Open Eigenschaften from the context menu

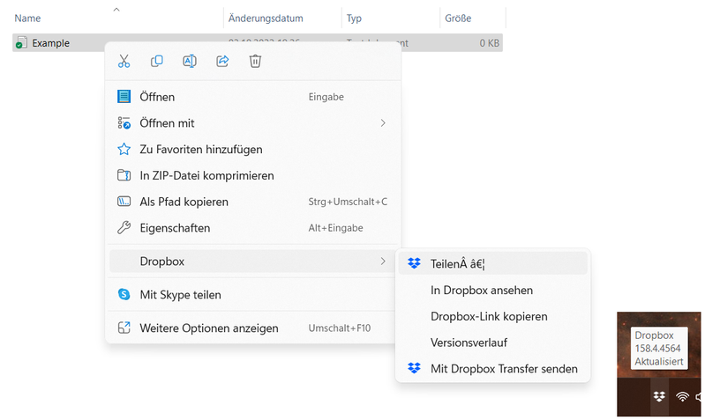175,228
